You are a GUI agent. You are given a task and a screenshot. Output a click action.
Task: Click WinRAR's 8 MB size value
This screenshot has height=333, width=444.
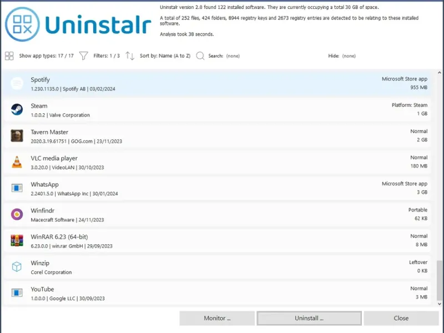(421, 245)
